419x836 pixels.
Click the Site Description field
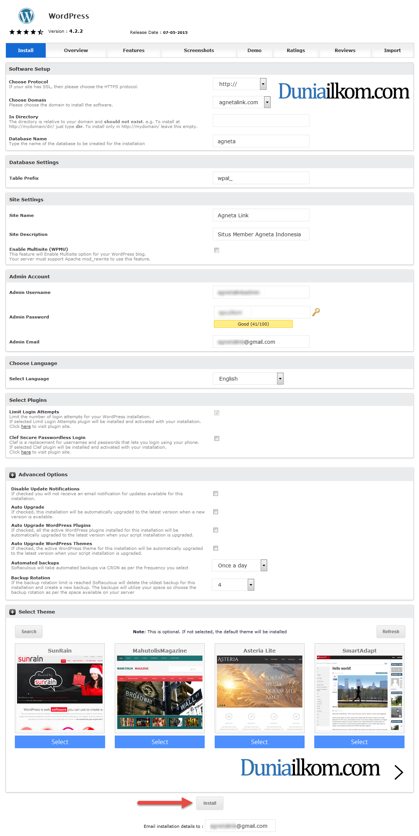pyautogui.click(x=261, y=234)
